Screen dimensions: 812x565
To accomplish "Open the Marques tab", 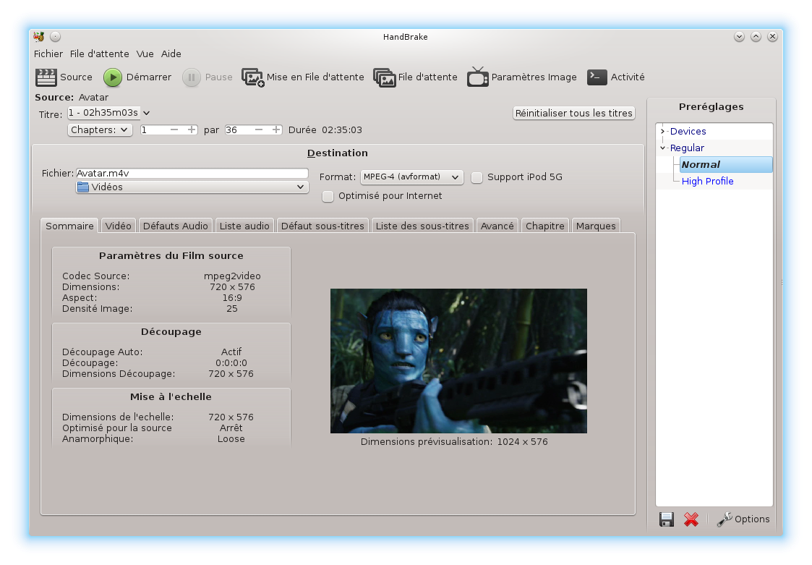I will click(596, 226).
